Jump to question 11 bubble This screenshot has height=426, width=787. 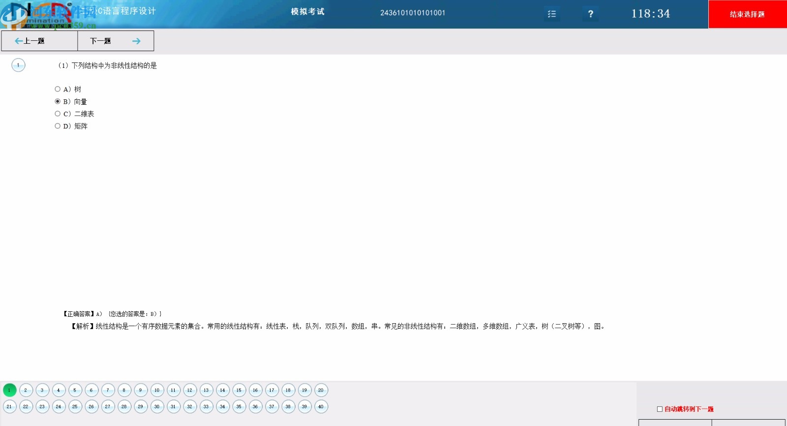click(174, 390)
